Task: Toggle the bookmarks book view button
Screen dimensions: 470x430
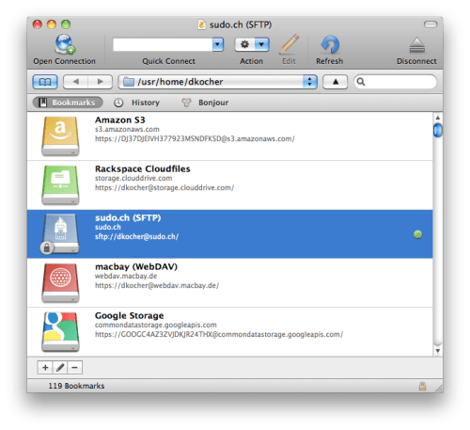Action: [x=45, y=82]
